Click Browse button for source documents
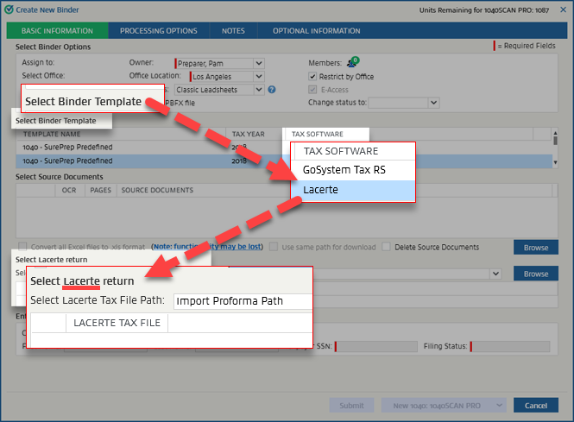 point(535,248)
